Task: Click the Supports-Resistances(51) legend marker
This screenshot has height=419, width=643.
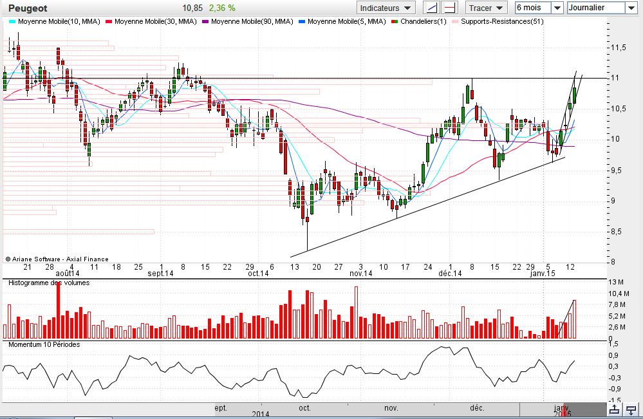Action: (x=456, y=21)
